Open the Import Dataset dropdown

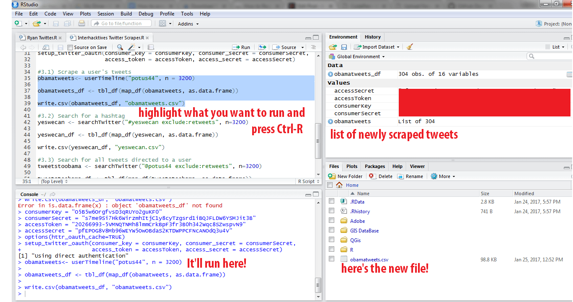tap(376, 47)
